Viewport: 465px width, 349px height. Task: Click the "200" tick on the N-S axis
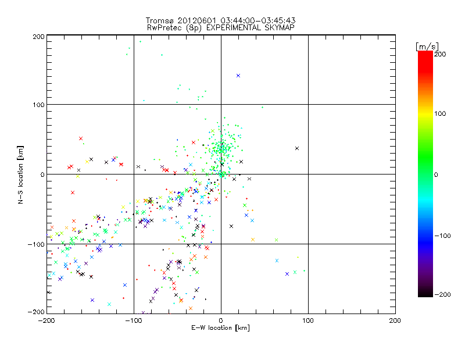point(38,37)
